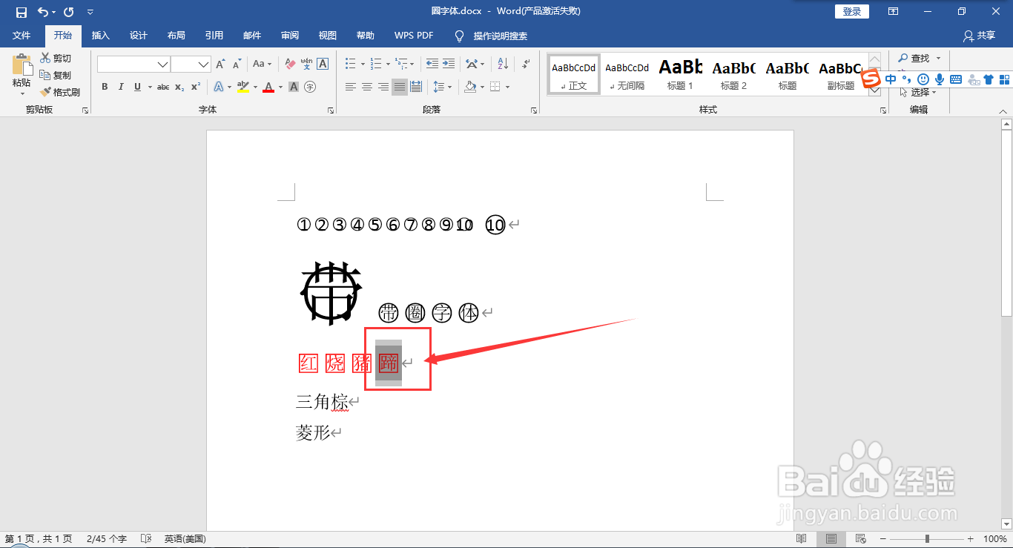Switch to the WPS PDF tab
This screenshot has width=1013, height=548.
pos(414,36)
